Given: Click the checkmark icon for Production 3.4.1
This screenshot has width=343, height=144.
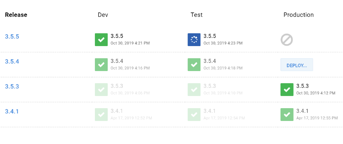Looking at the screenshot, I should 287,114.
